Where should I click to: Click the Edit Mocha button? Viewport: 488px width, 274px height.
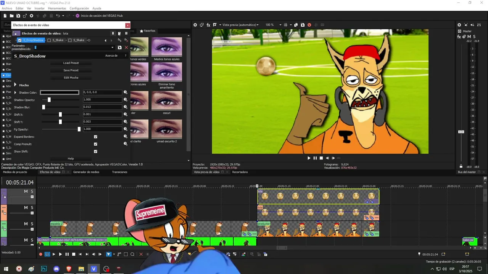[x=71, y=78]
